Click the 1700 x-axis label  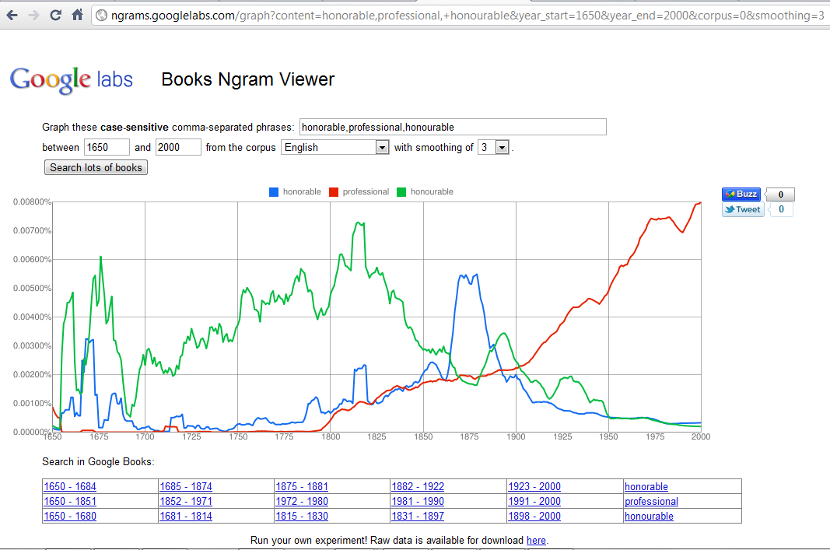click(145, 436)
